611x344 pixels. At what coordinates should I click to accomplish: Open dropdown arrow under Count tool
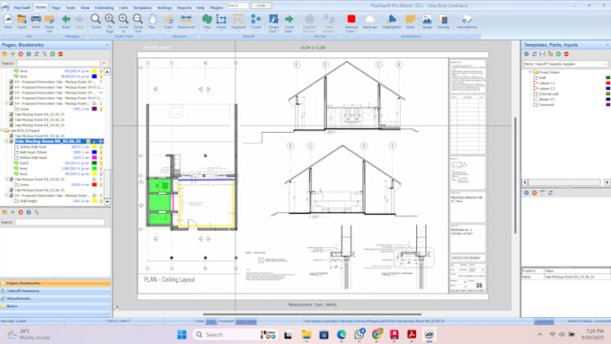pyautogui.click(x=255, y=31)
